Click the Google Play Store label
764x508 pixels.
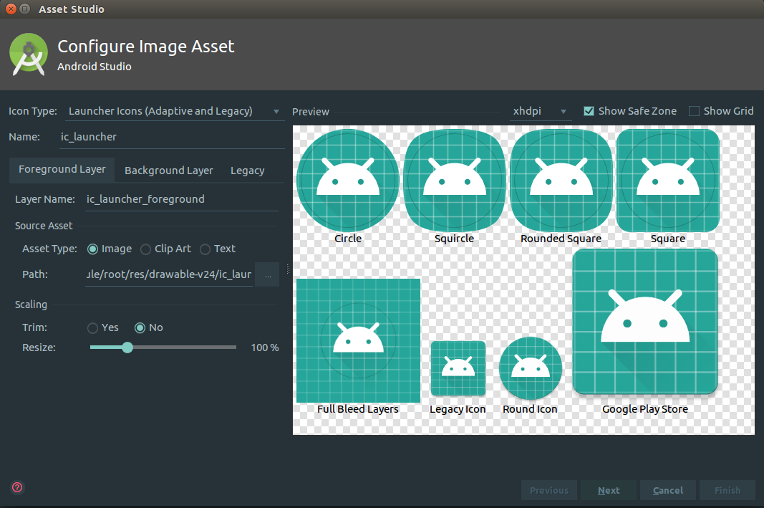click(x=645, y=409)
